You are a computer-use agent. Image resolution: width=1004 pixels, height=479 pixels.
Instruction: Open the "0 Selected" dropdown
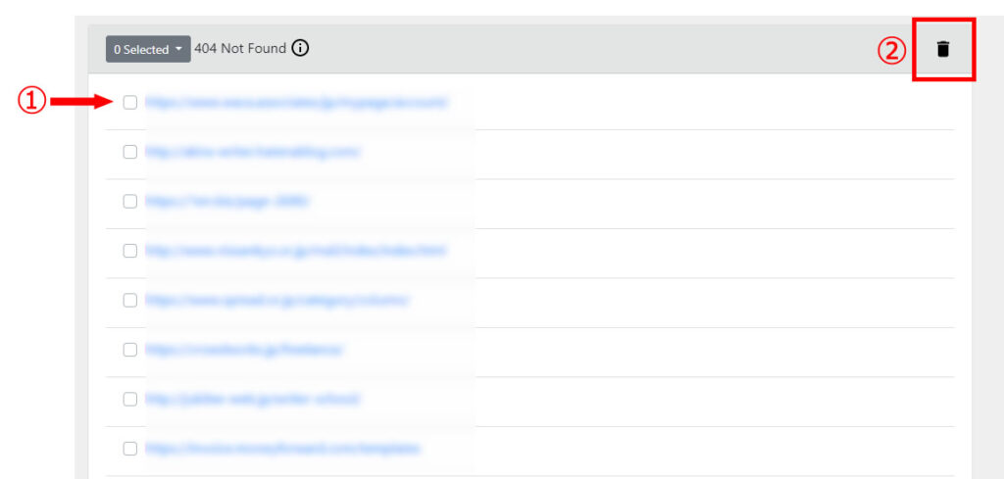pos(147,49)
